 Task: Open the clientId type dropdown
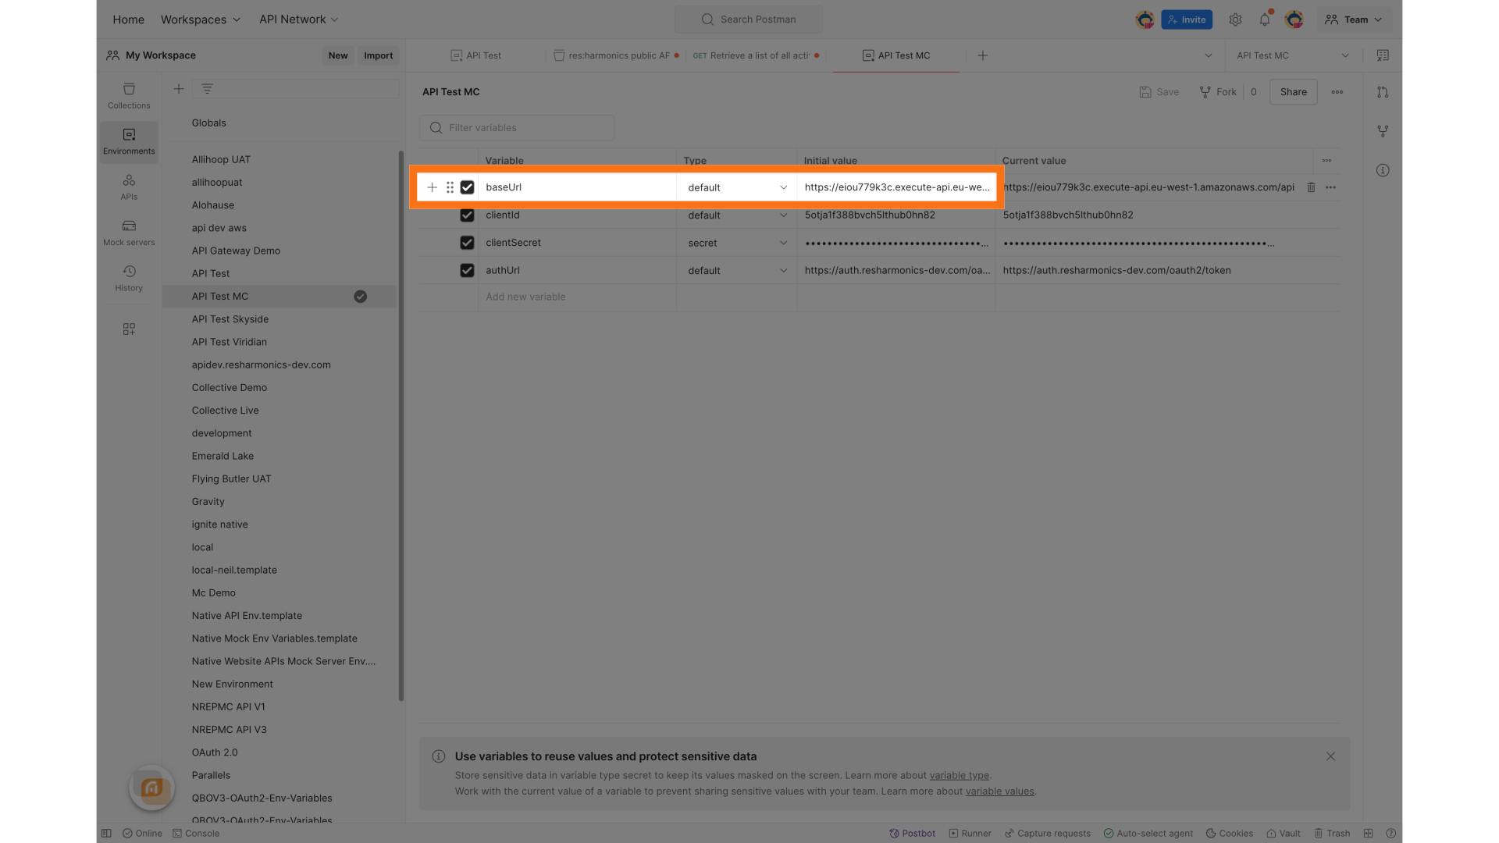[736, 215]
